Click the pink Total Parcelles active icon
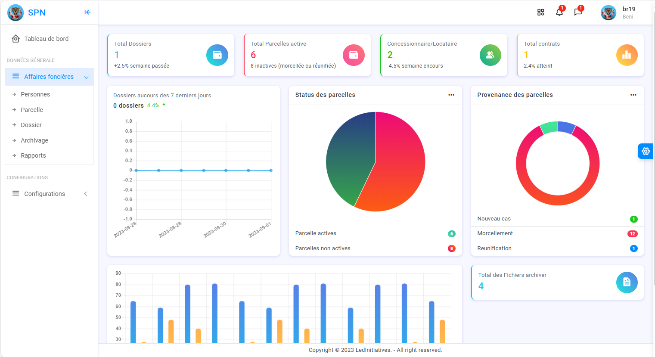Screen dimensions: 655x357 point(354,55)
